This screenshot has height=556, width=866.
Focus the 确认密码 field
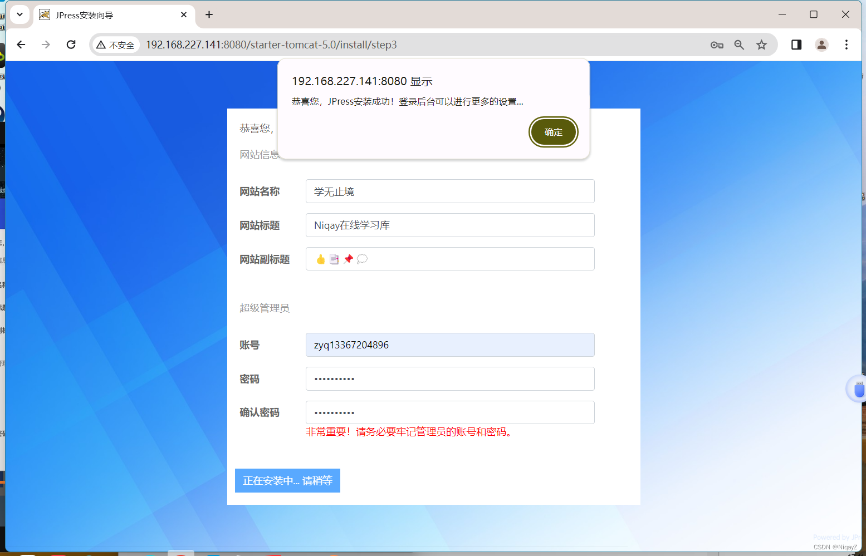point(450,412)
